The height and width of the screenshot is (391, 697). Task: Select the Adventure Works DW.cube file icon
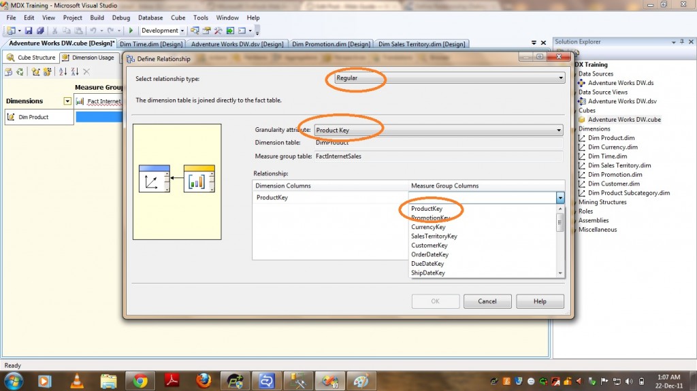(582, 120)
